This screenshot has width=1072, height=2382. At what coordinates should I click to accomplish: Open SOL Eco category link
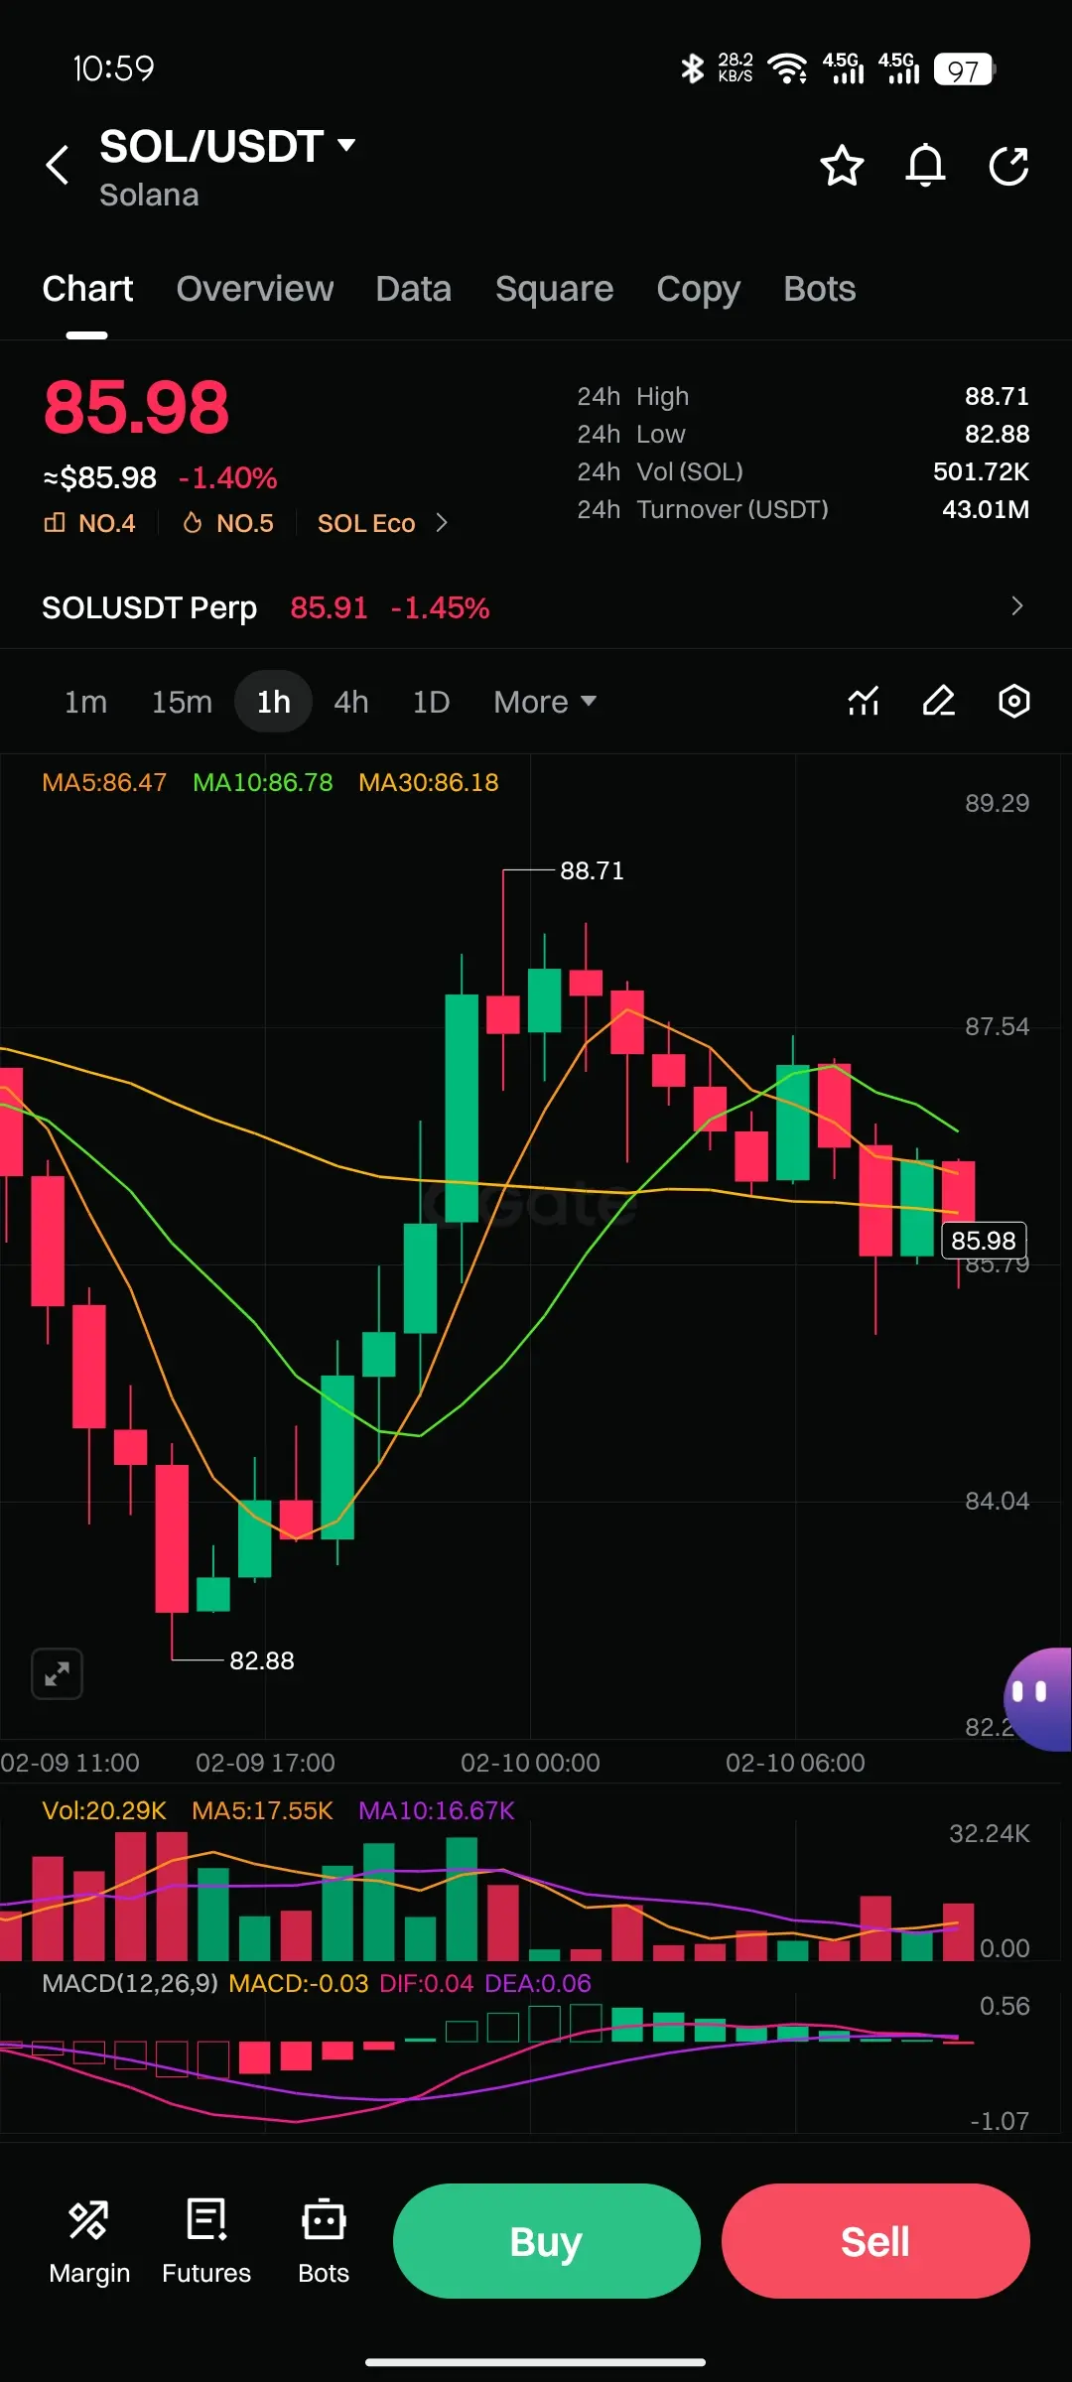[x=383, y=523]
